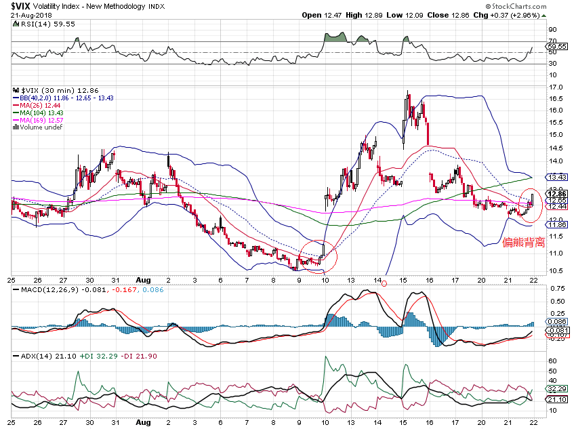
Task: Click the candlestick icon beside $VIX (30 min)
Action: pyautogui.click(x=16, y=89)
